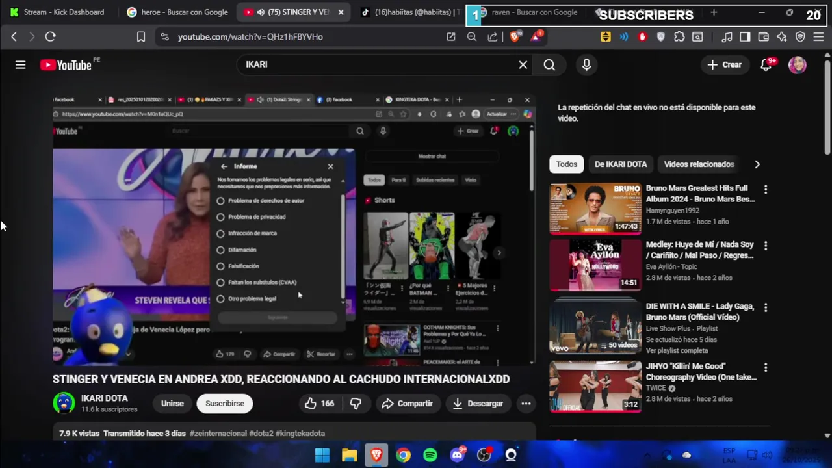This screenshot has height=468, width=832.
Task: Open Spotify from taskbar
Action: 430,455
